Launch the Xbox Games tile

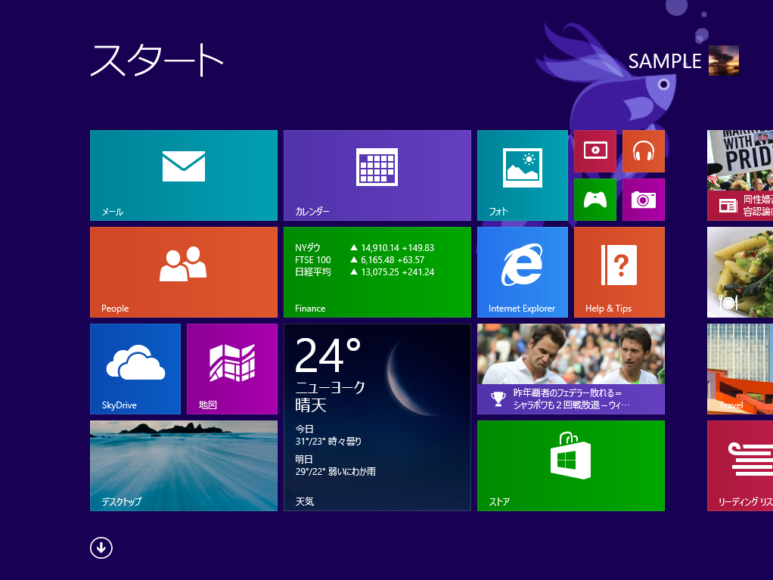point(595,200)
